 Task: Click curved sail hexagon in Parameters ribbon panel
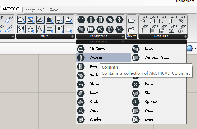[x=110, y=29]
